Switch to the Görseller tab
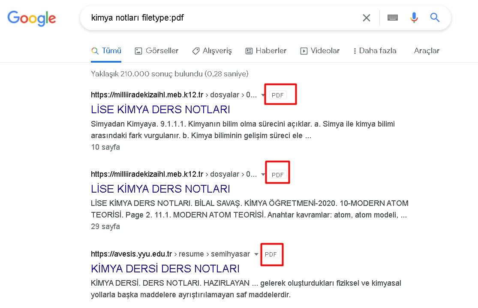 157,51
